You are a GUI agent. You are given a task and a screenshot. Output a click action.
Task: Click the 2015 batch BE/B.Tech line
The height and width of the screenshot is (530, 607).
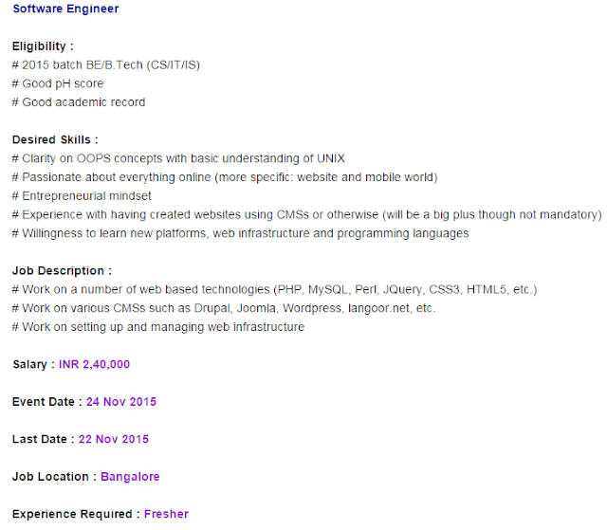click(x=105, y=65)
